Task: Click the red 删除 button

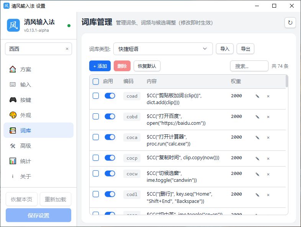Action: click(x=122, y=66)
